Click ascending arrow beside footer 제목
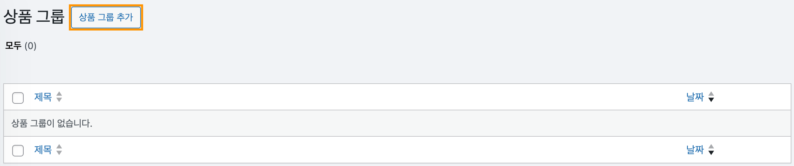This screenshot has height=166, width=794. [x=59, y=147]
